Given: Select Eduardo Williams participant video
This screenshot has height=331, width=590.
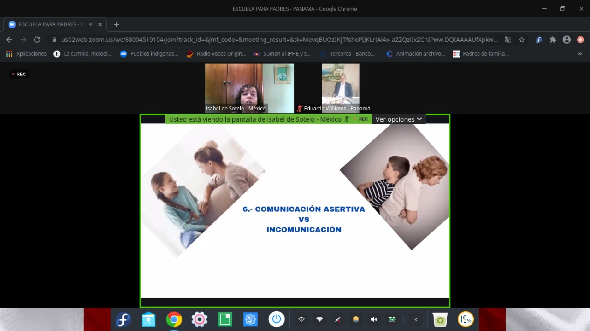Looking at the screenshot, I should pos(340,88).
